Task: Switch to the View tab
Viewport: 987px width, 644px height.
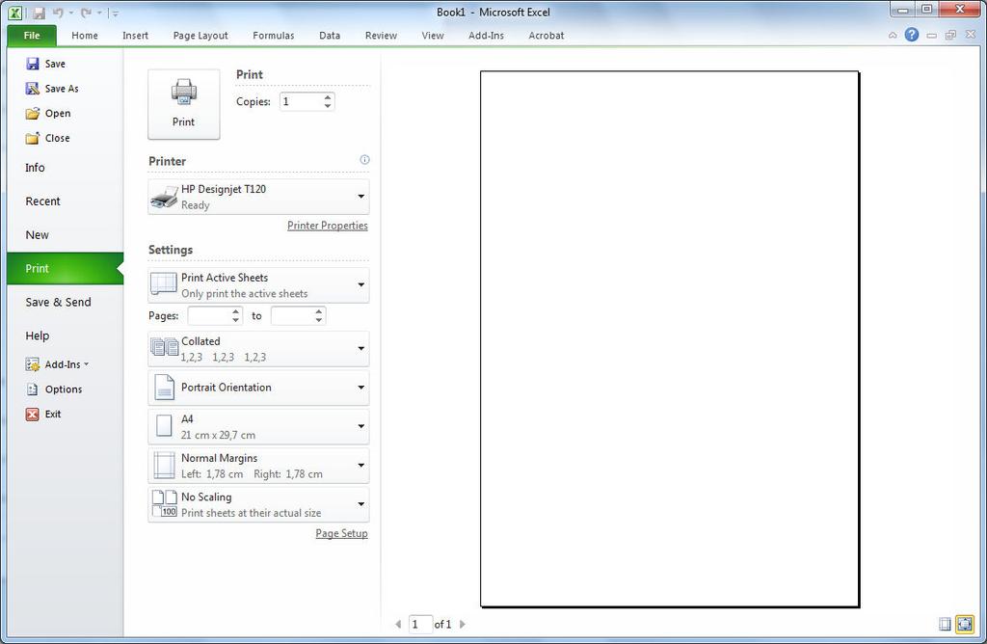Action: tap(433, 36)
